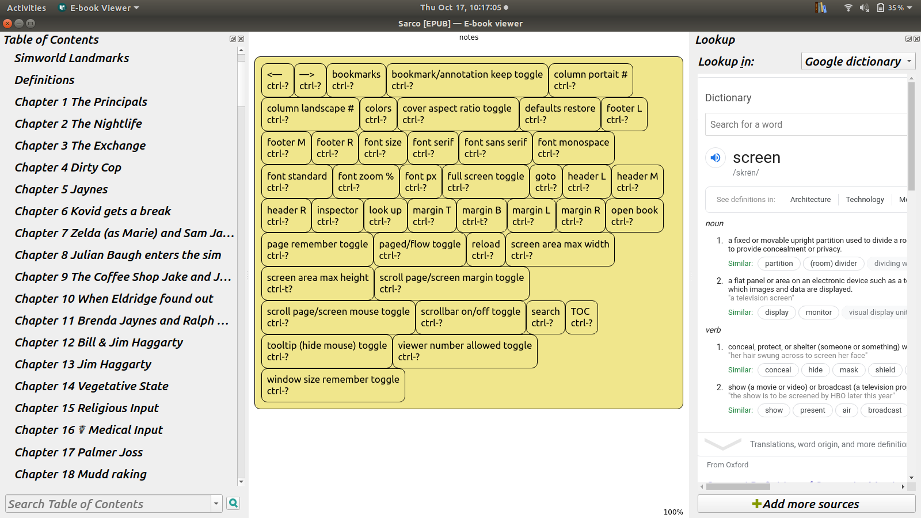This screenshot has width=921, height=518.
Task: Click the magnifier button beside Search Table of Contents
Action: click(x=233, y=503)
